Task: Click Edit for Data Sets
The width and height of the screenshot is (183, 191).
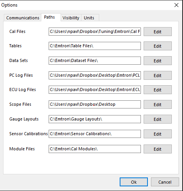Action: point(158,61)
